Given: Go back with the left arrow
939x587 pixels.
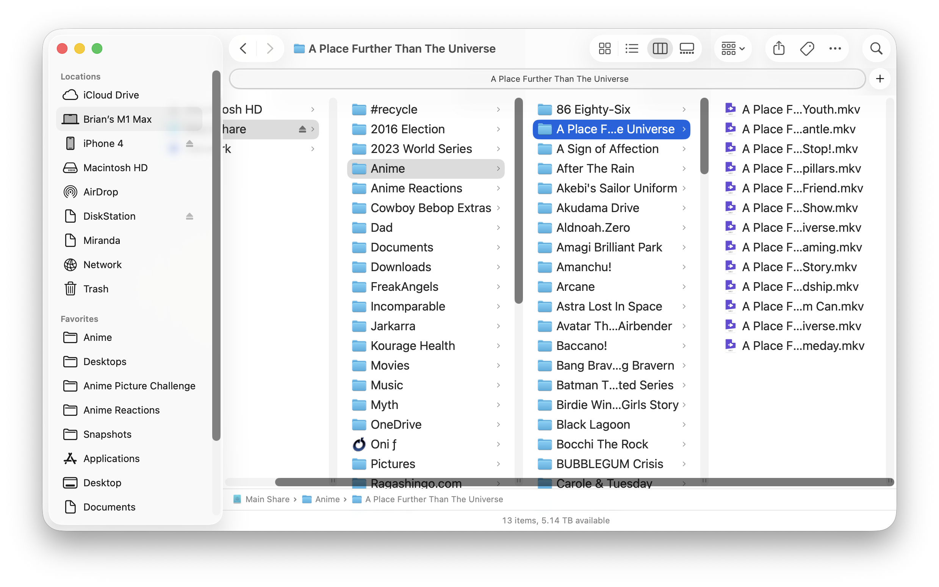Looking at the screenshot, I should pos(244,48).
